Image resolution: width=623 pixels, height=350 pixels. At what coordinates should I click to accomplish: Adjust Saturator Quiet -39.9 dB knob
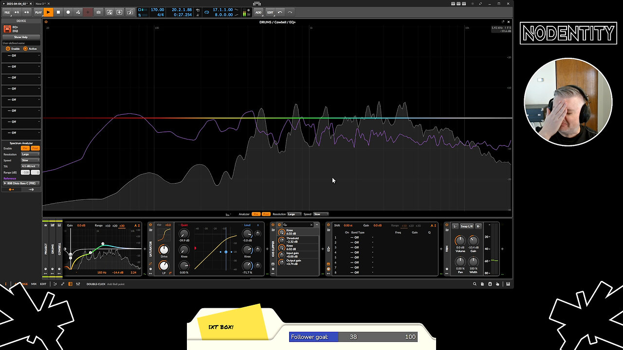coord(184,234)
